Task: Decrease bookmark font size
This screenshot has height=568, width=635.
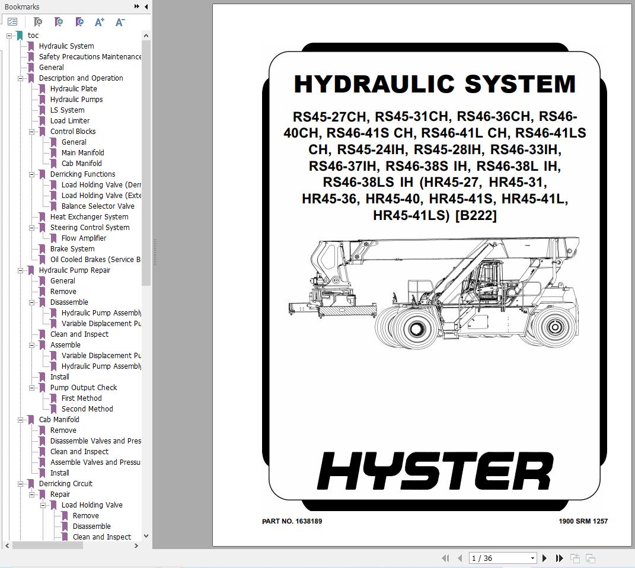Action: [x=120, y=22]
